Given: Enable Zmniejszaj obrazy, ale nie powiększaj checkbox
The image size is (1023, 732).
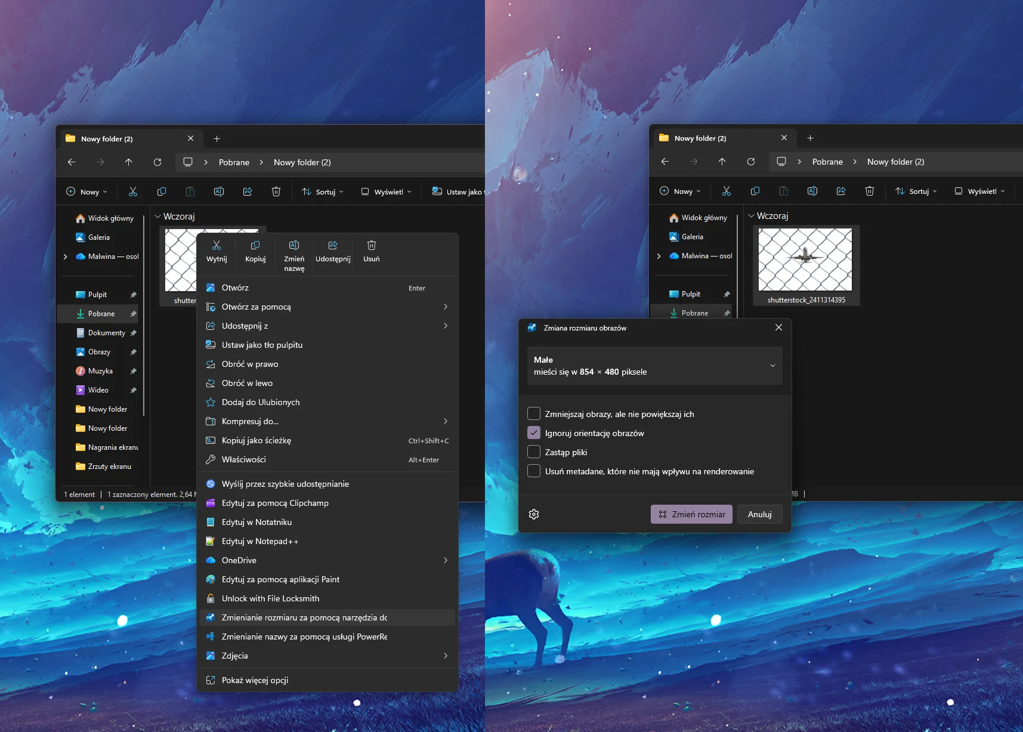Looking at the screenshot, I should pos(534,414).
